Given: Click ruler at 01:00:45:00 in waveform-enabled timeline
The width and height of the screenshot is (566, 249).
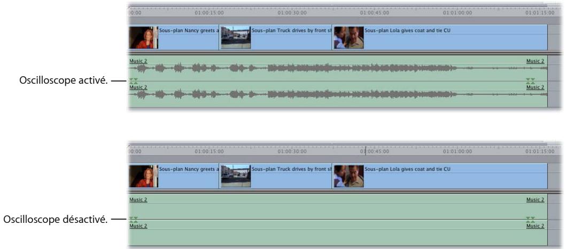Looking at the screenshot, I should pos(375,13).
